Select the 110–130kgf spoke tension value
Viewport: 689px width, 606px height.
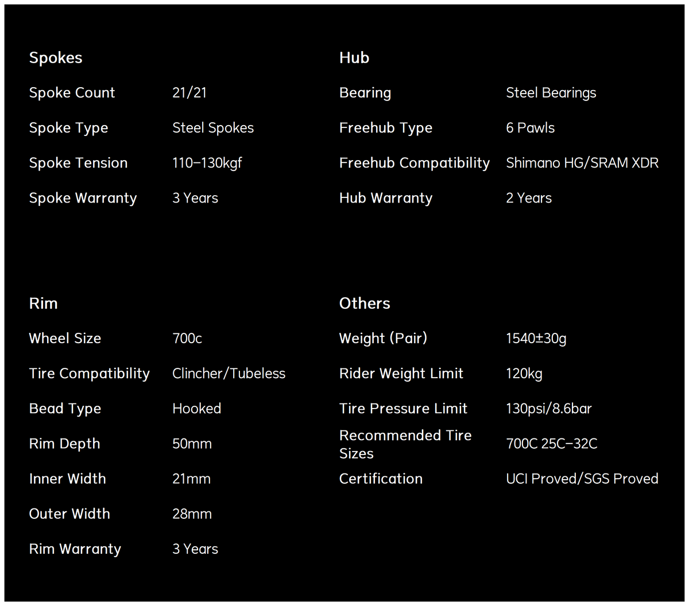pos(207,163)
